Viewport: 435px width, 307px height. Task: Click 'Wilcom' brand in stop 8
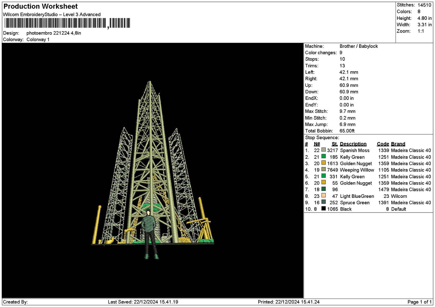point(399,196)
